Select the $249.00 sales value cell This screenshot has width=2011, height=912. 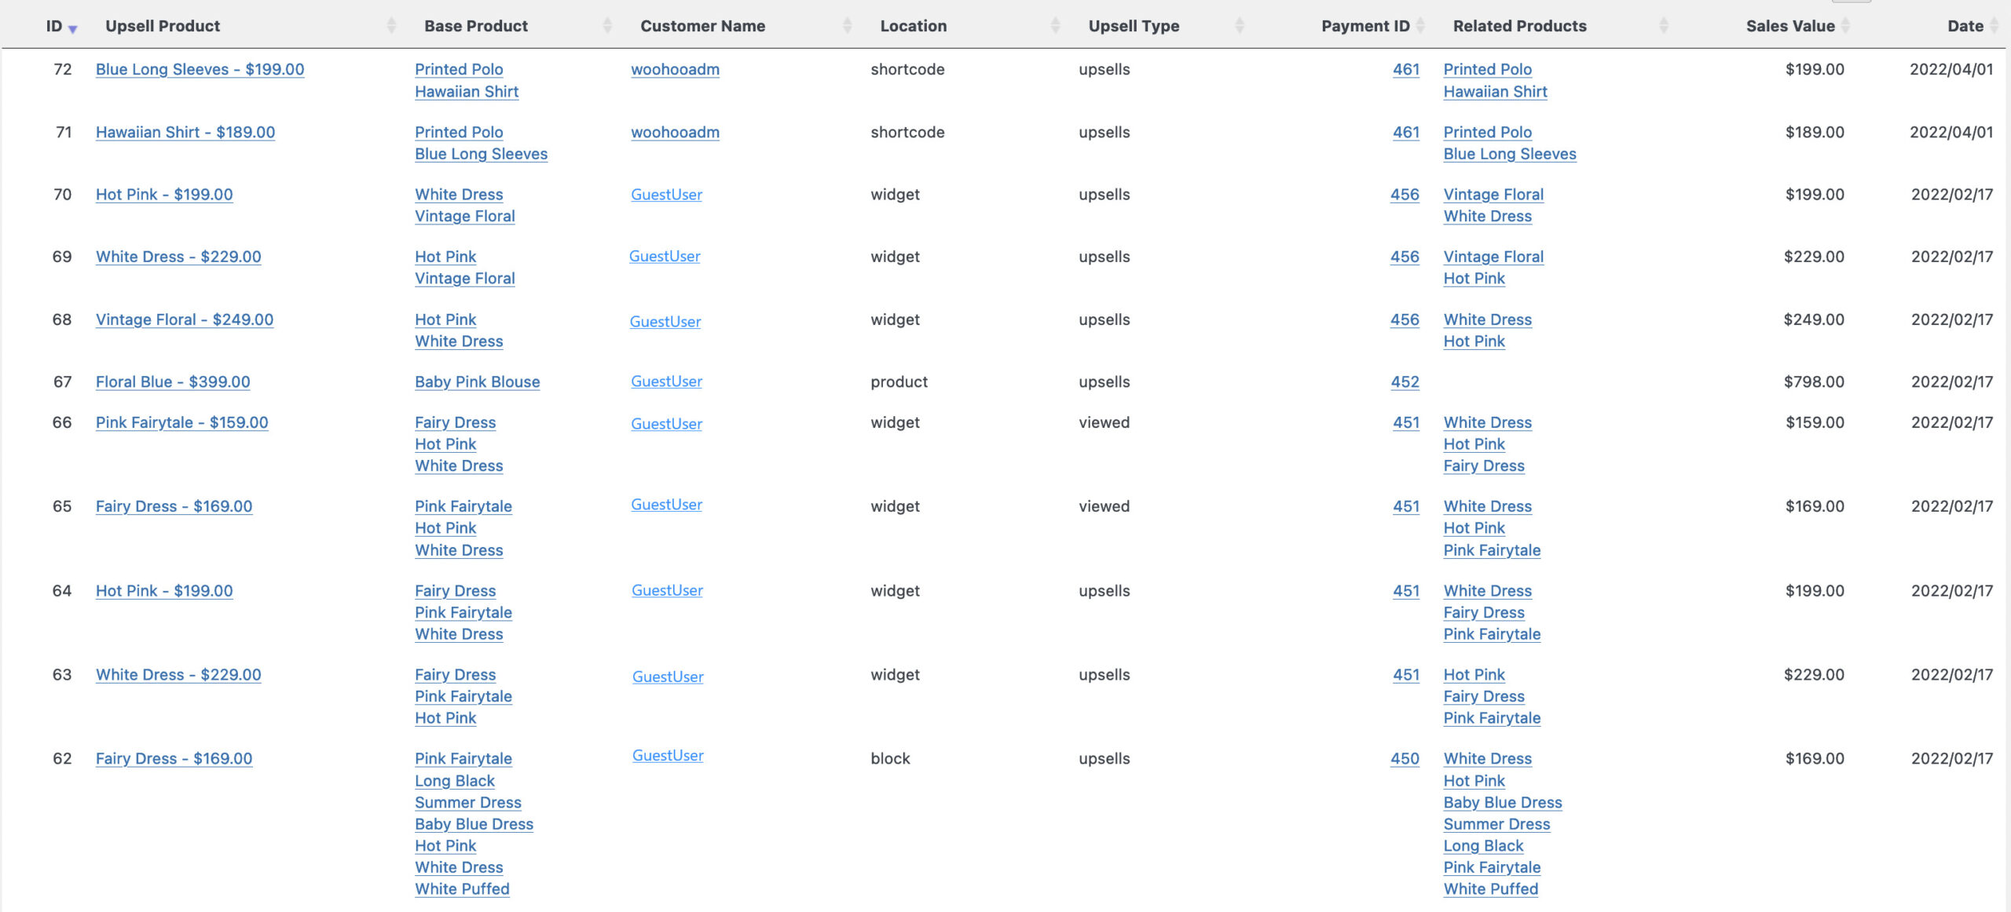click(1814, 319)
